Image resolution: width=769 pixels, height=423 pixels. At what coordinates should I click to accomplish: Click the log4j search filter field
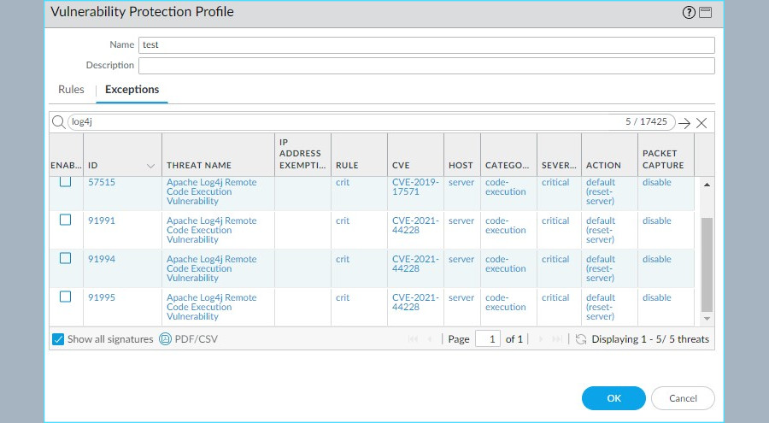tap(371, 122)
